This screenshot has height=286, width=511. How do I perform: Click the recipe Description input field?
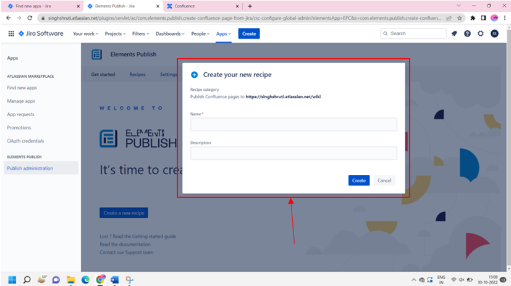294,153
